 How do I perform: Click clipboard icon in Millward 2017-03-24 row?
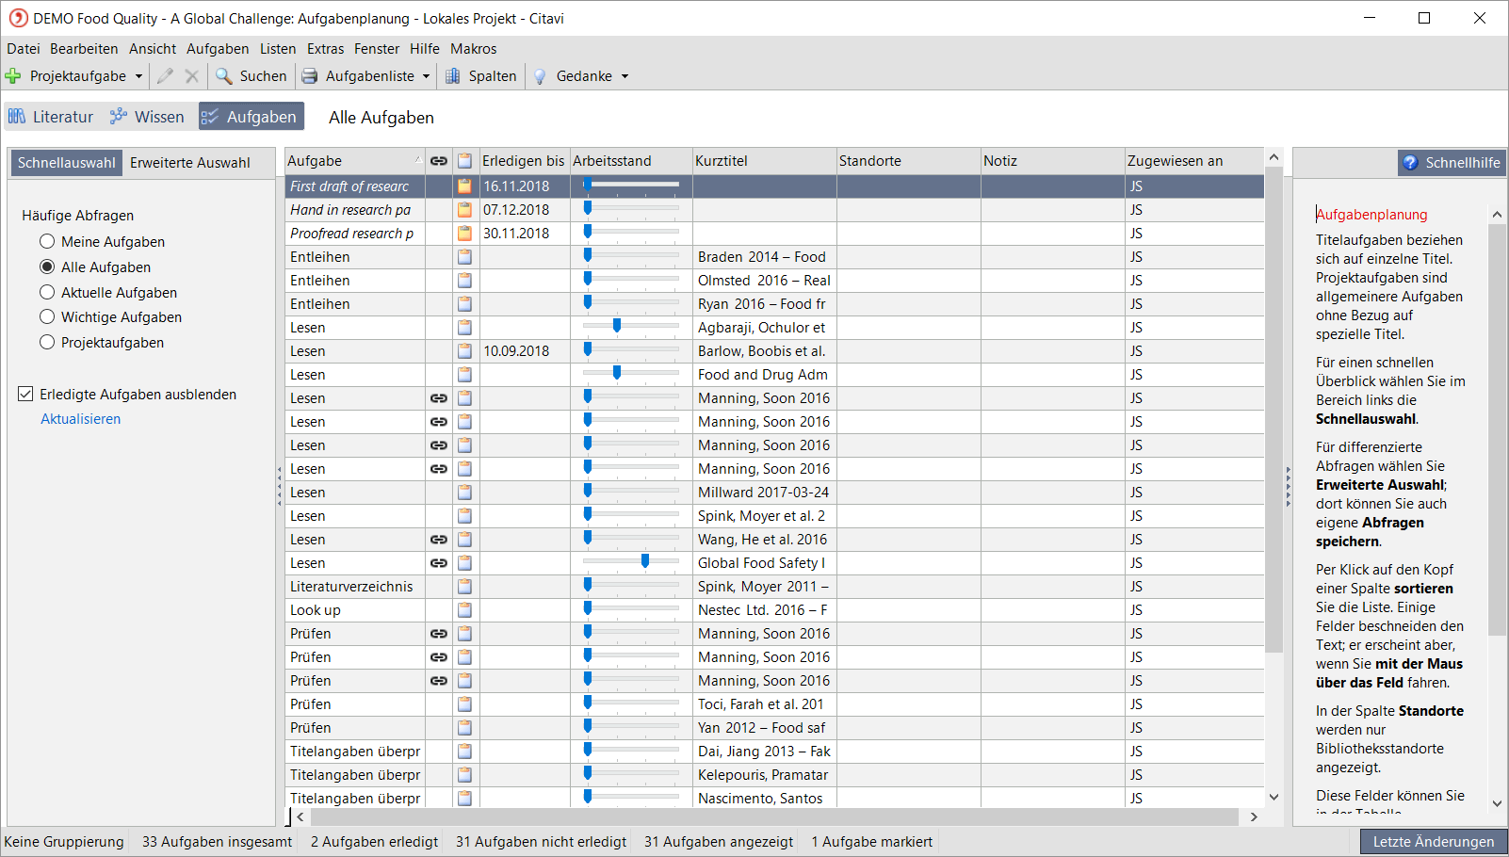coord(464,493)
